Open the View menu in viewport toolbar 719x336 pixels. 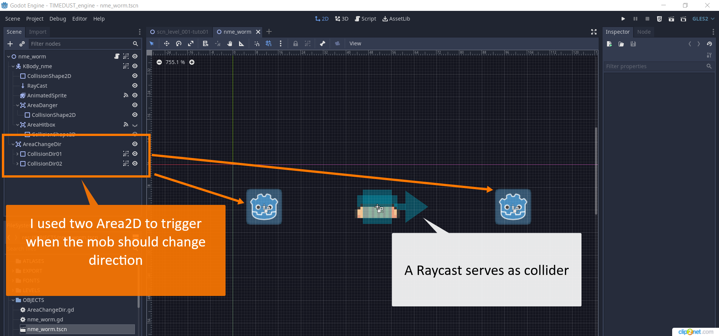[355, 43]
